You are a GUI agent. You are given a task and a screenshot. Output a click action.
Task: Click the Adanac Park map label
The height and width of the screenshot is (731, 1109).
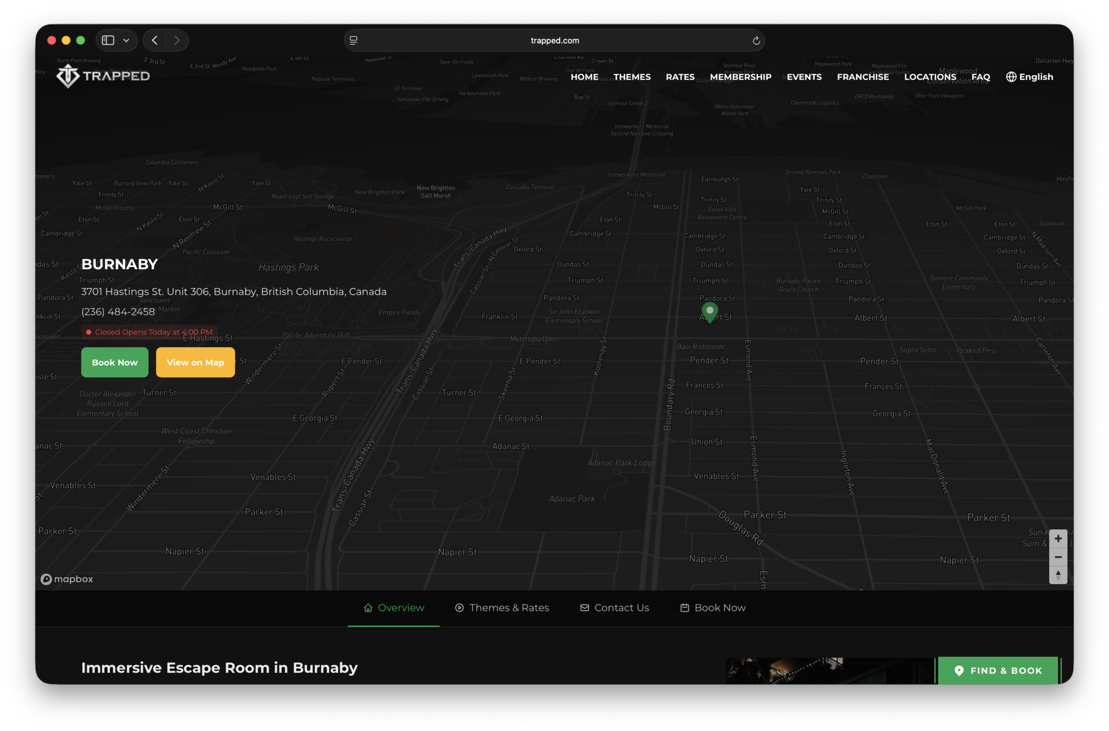(572, 498)
